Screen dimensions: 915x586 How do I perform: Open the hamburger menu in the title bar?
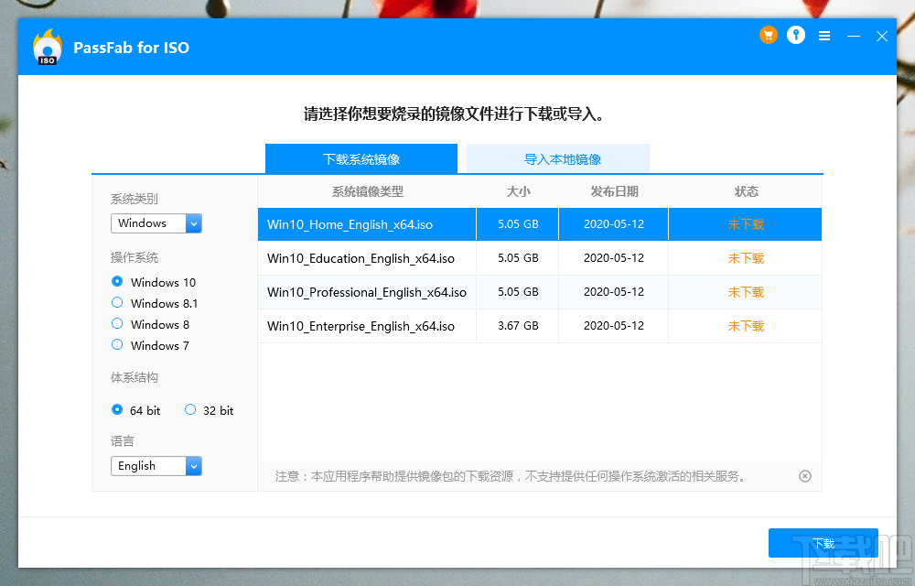[x=823, y=35]
